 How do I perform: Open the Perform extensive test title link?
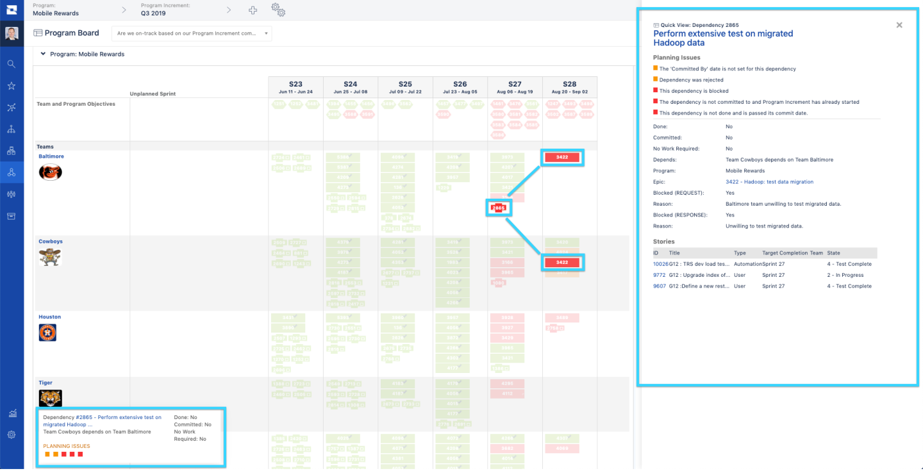[723, 38]
